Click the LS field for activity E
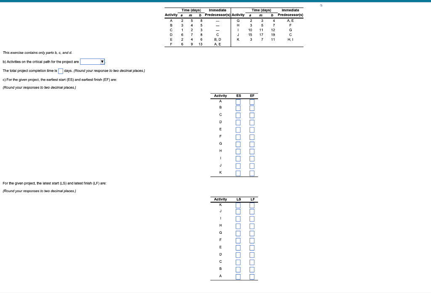Screen dimensions: 431x293 [x=238, y=248]
